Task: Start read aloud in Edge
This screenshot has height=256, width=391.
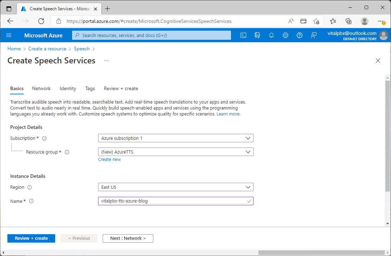Action: tap(291, 21)
